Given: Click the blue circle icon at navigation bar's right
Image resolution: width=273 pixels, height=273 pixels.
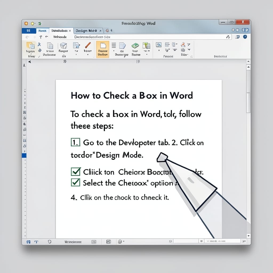Looking at the screenshot, I should pos(245,37).
